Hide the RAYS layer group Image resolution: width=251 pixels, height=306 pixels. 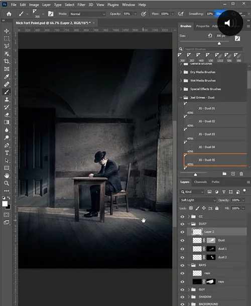(182, 265)
